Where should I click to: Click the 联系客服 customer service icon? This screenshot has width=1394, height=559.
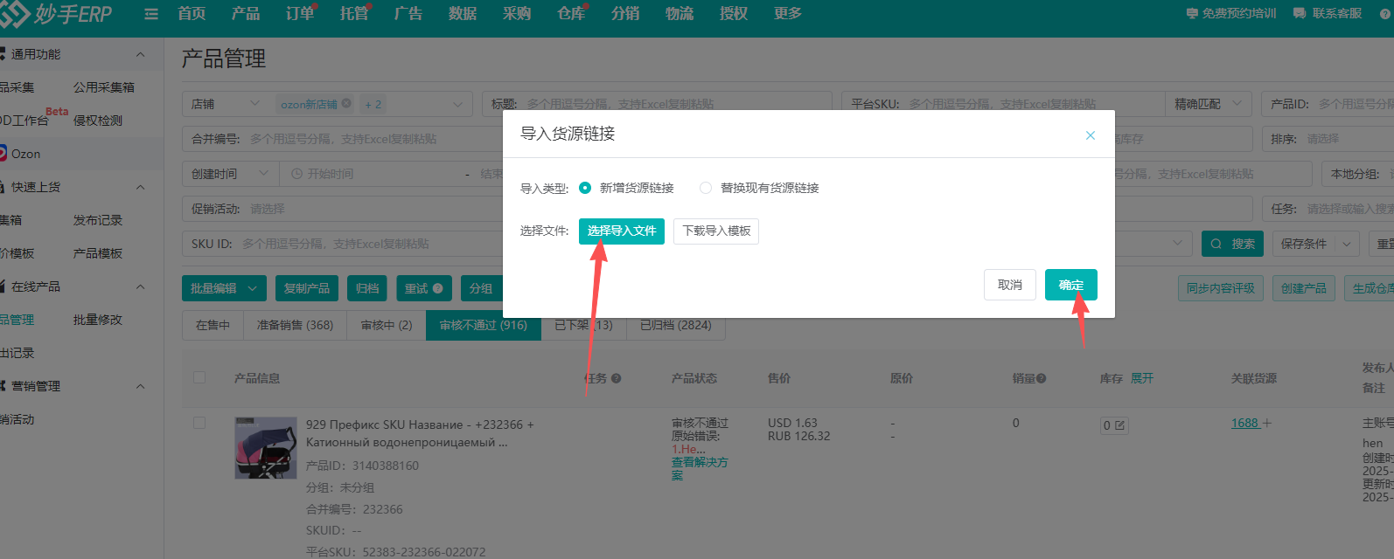[x=1299, y=14]
